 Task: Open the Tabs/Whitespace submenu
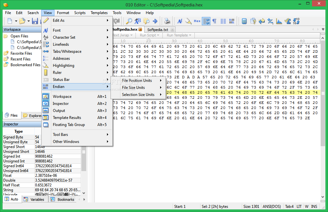click(77, 51)
